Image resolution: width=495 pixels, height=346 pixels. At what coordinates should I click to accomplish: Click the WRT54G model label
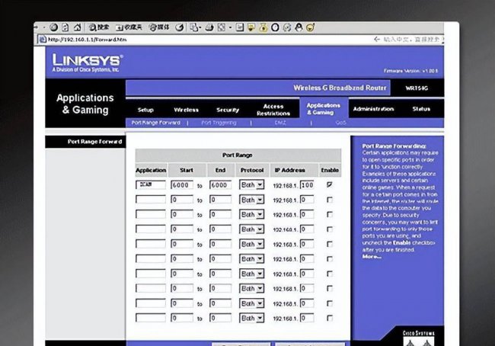[x=417, y=88]
